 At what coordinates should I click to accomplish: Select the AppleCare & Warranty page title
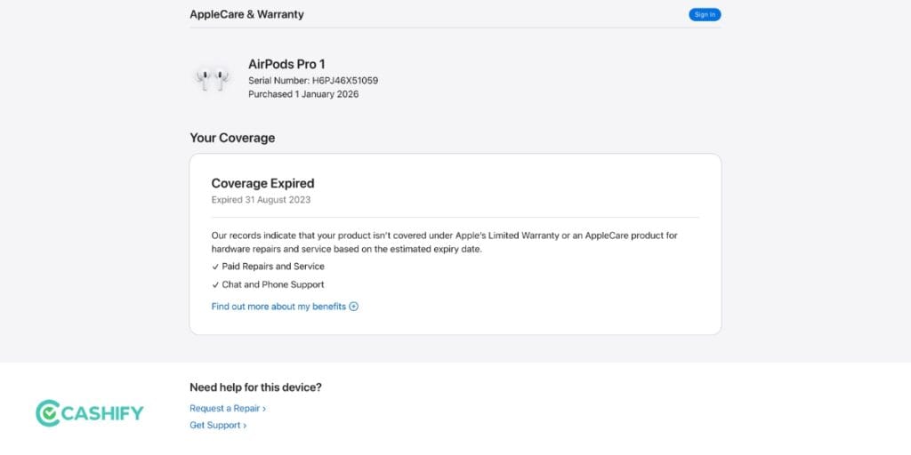pyautogui.click(x=247, y=14)
